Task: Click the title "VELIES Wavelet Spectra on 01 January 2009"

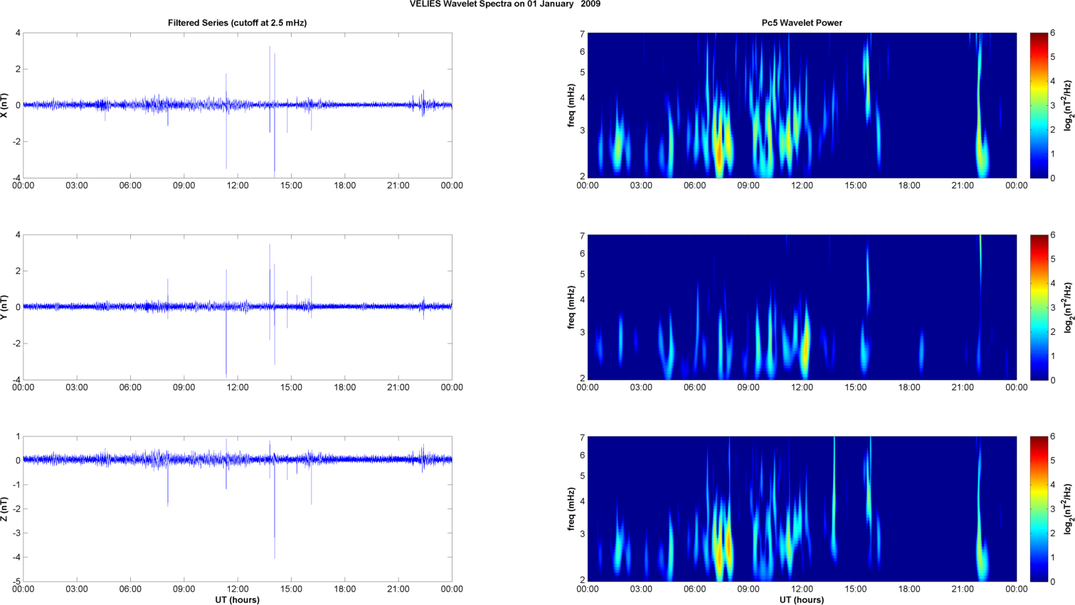Action: pos(505,4)
